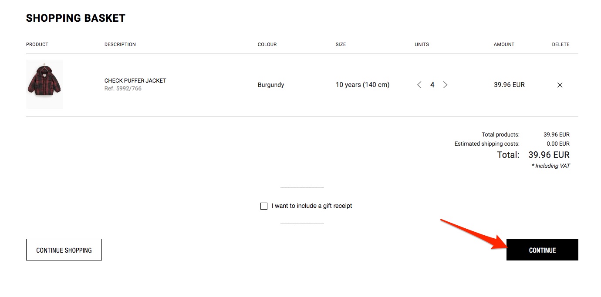The image size is (601, 297).
Task: Click the 10 years (140 cm) size
Action: [362, 85]
